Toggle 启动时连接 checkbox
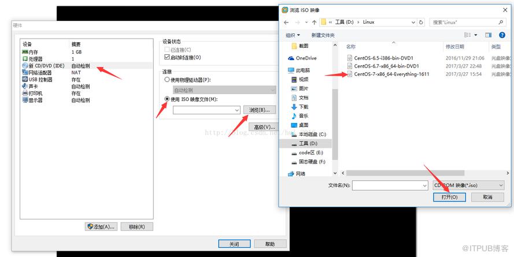 167,58
